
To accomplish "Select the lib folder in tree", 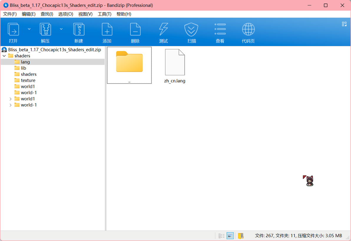I will click(x=24, y=68).
